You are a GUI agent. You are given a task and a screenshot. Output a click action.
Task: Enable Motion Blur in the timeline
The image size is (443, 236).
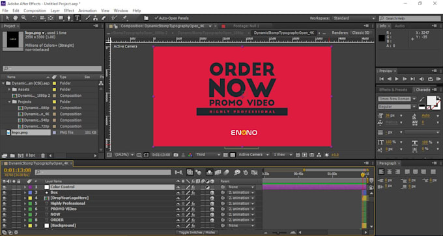pos(227,172)
